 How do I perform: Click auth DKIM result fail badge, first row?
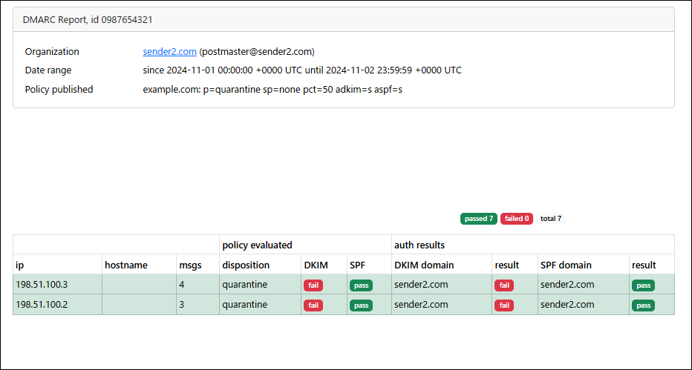(504, 285)
